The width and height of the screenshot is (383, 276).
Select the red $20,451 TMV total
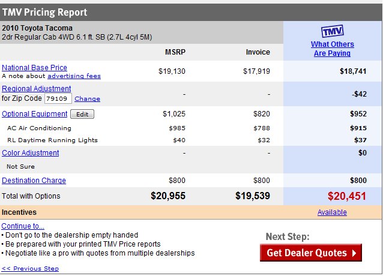point(347,196)
